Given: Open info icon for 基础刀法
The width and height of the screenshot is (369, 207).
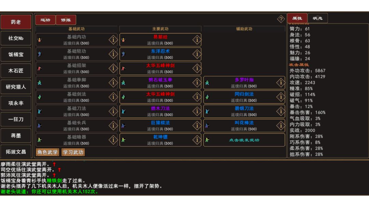Looking at the screenshot, I should pos(113,111).
